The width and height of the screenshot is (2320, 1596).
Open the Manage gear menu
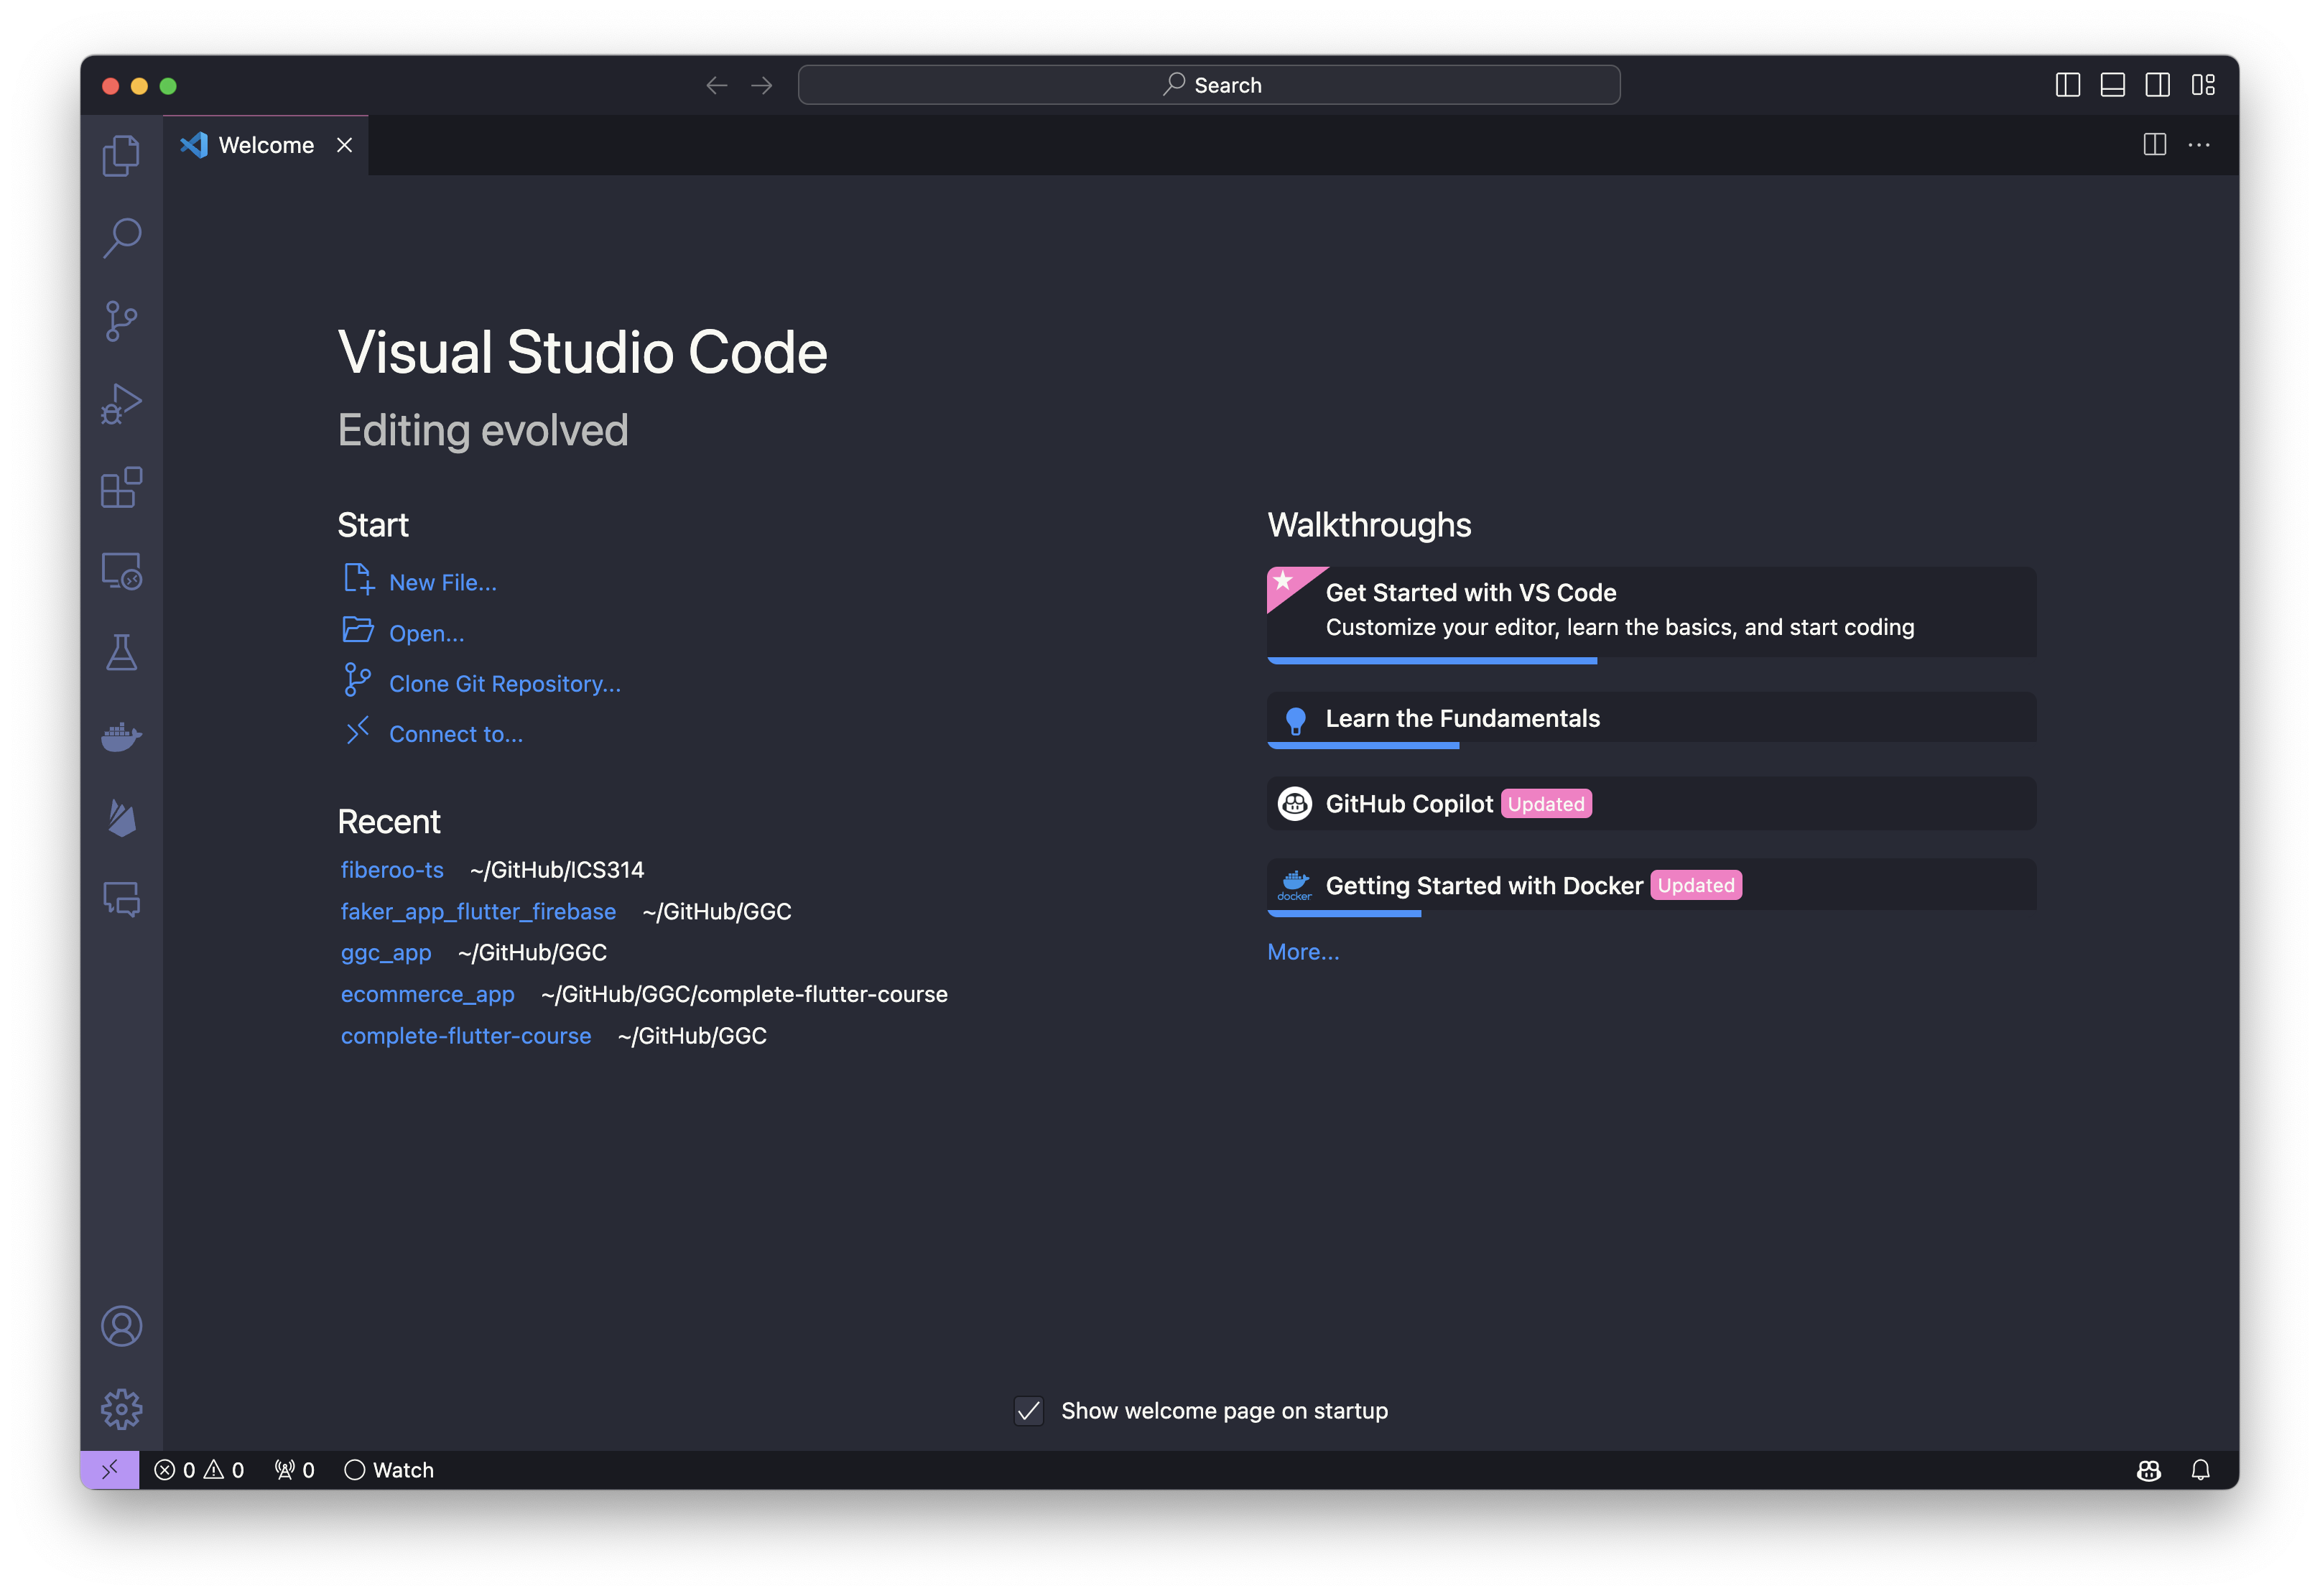tap(121, 1408)
